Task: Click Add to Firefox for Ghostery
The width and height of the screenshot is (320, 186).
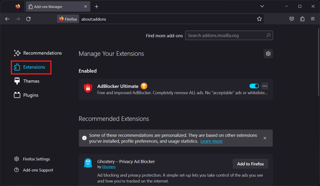Action: tap(250, 164)
